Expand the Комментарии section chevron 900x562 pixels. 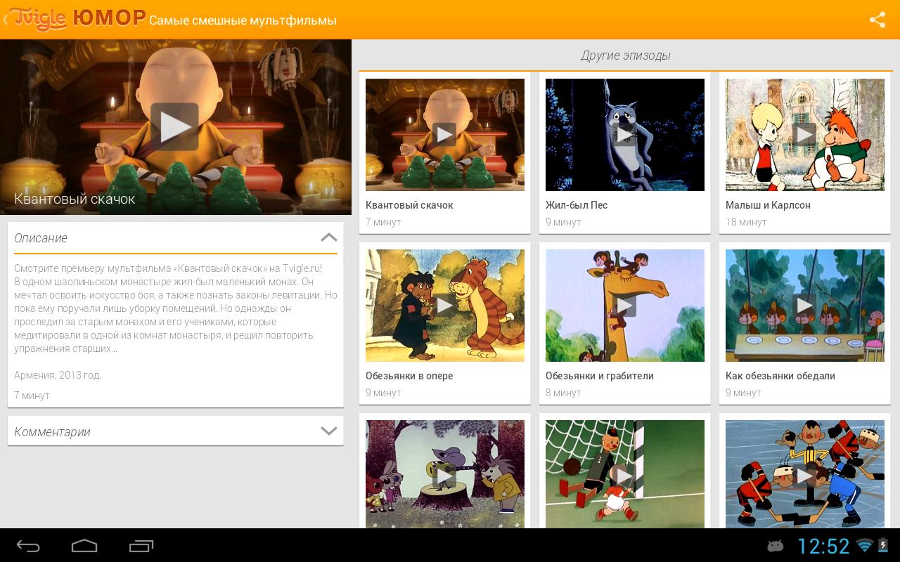pos(328,431)
